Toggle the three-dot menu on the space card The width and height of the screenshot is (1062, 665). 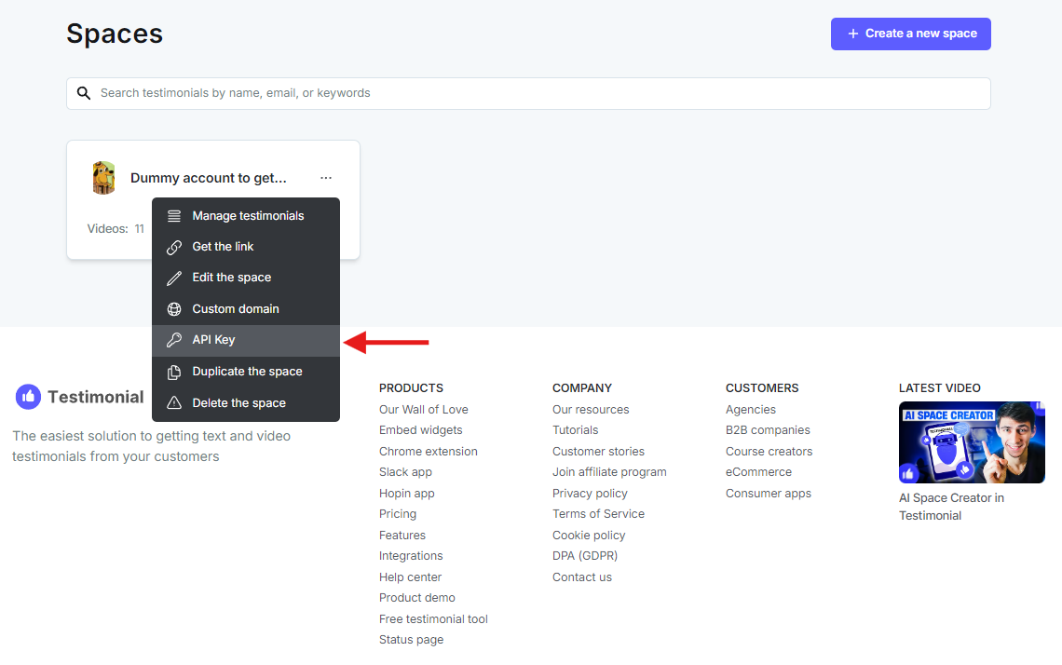point(326,177)
